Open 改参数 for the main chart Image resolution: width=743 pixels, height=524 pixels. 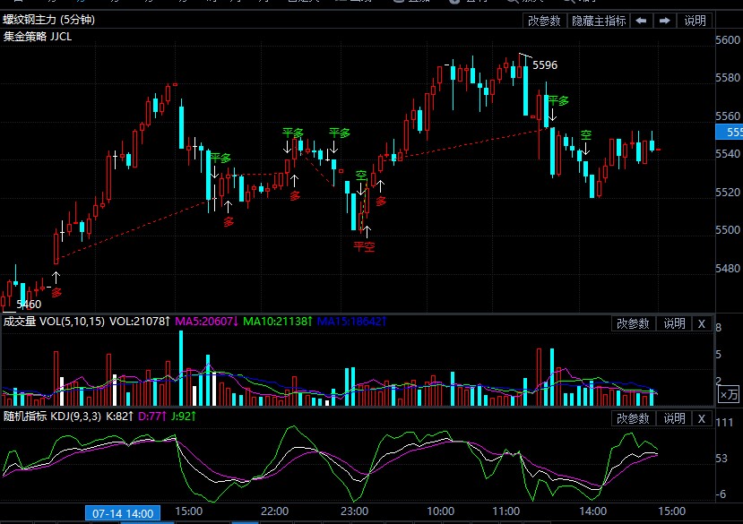544,21
